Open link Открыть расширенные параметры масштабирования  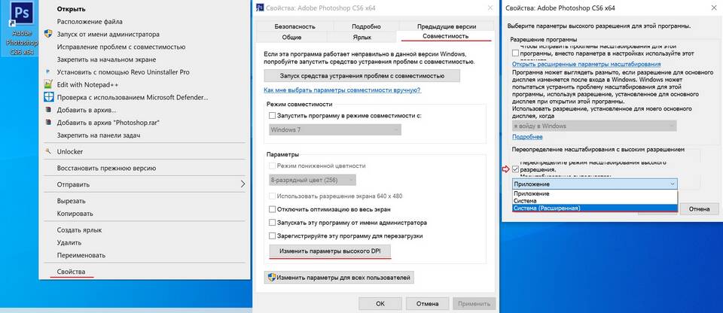(x=587, y=64)
